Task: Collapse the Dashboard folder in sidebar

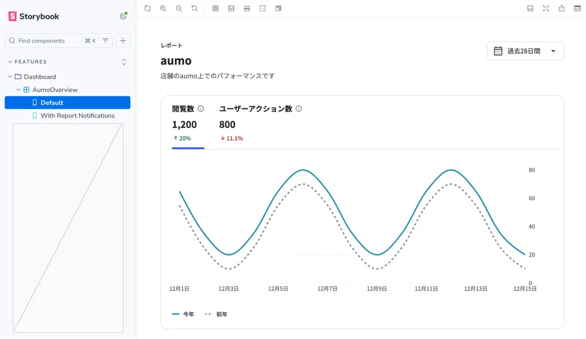Action: click(10, 77)
